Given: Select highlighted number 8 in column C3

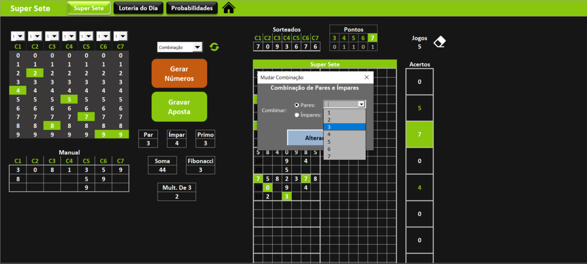Looking at the screenshot, I should point(52,125).
